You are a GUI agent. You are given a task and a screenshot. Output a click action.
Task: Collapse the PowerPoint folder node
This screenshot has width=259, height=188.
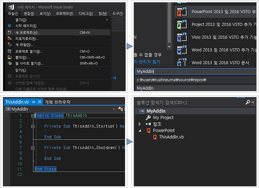(140, 130)
